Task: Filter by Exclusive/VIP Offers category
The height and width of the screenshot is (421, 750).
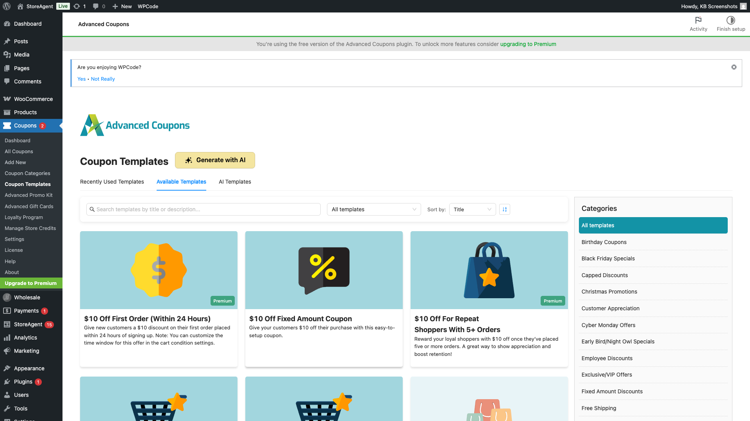Action: point(653,375)
